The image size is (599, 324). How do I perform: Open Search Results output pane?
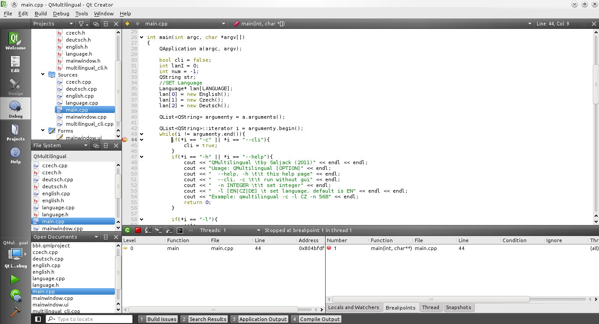[204, 319]
